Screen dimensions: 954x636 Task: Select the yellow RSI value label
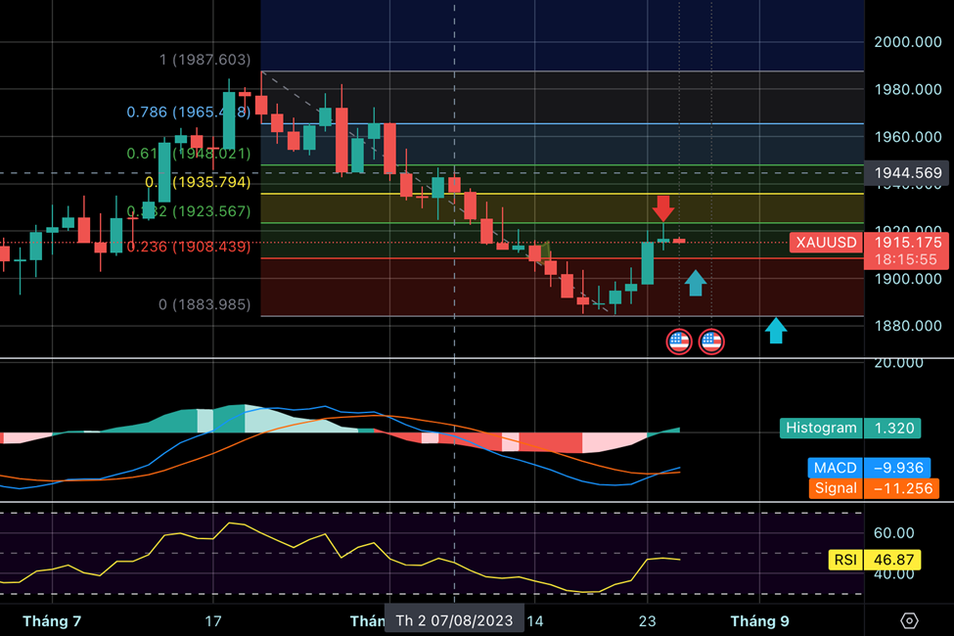click(x=844, y=560)
